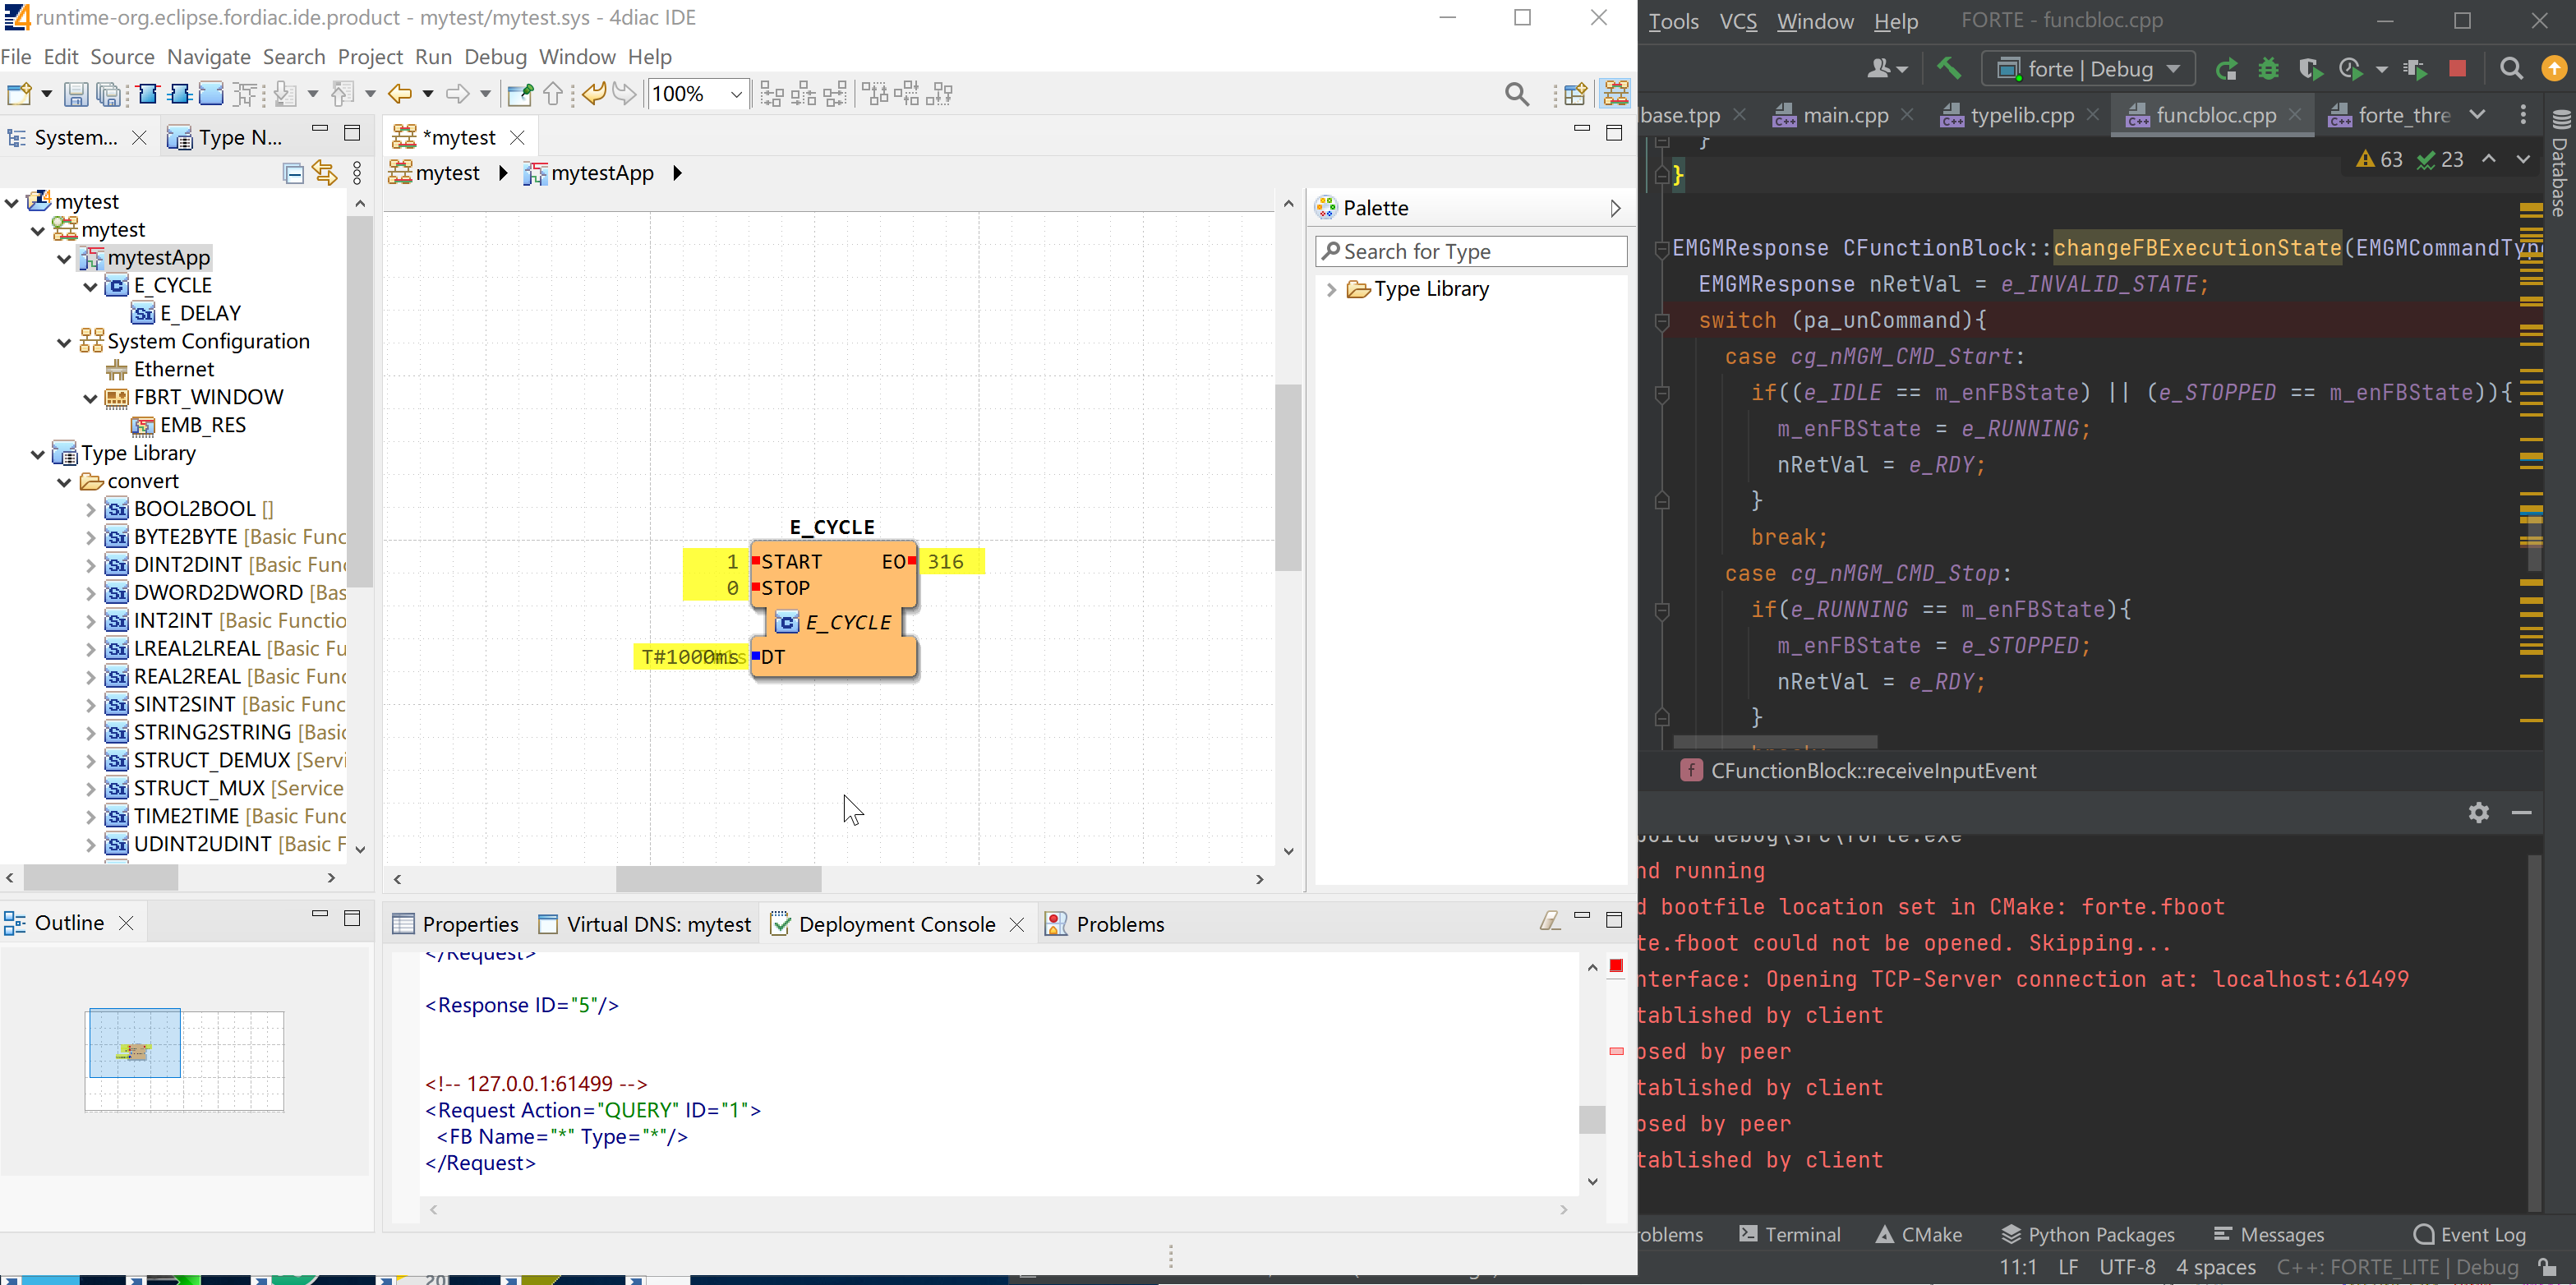2576x1285 pixels.
Task: Expand the Palette panel arrow
Action: [1615, 208]
